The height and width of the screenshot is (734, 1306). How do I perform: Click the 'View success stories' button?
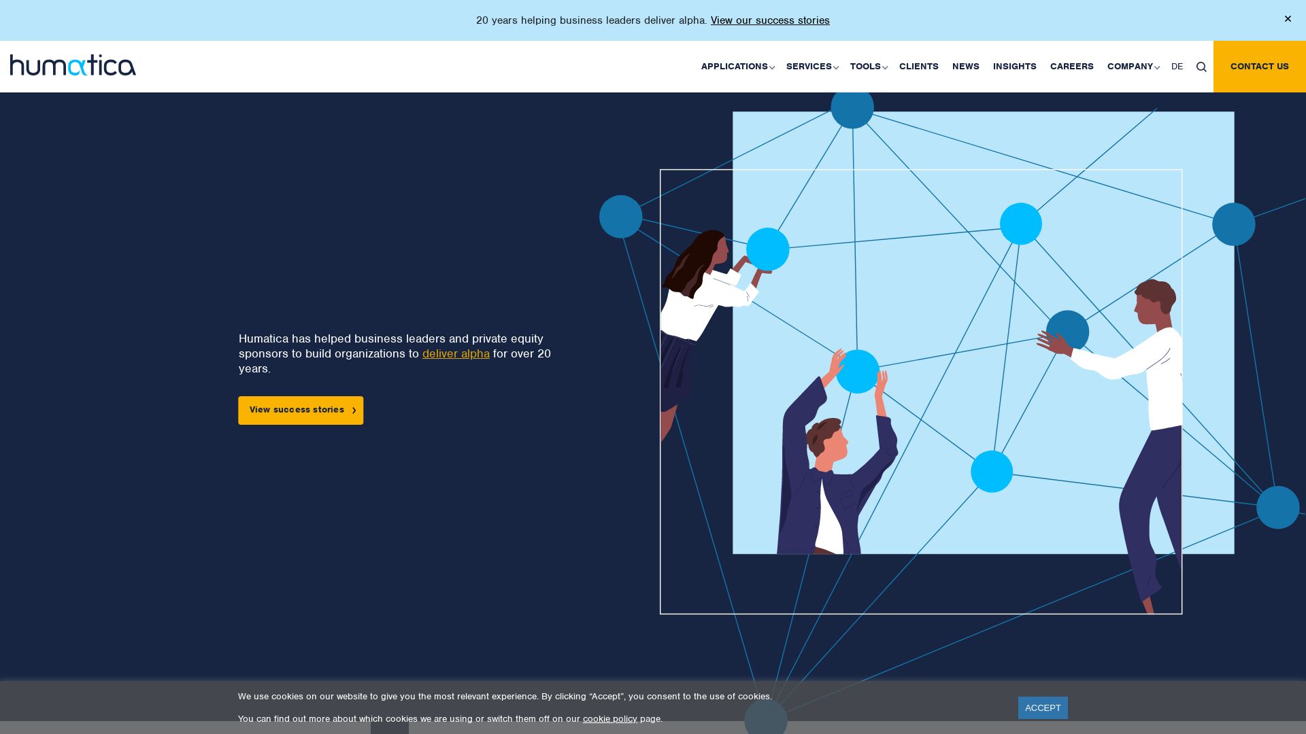point(301,410)
